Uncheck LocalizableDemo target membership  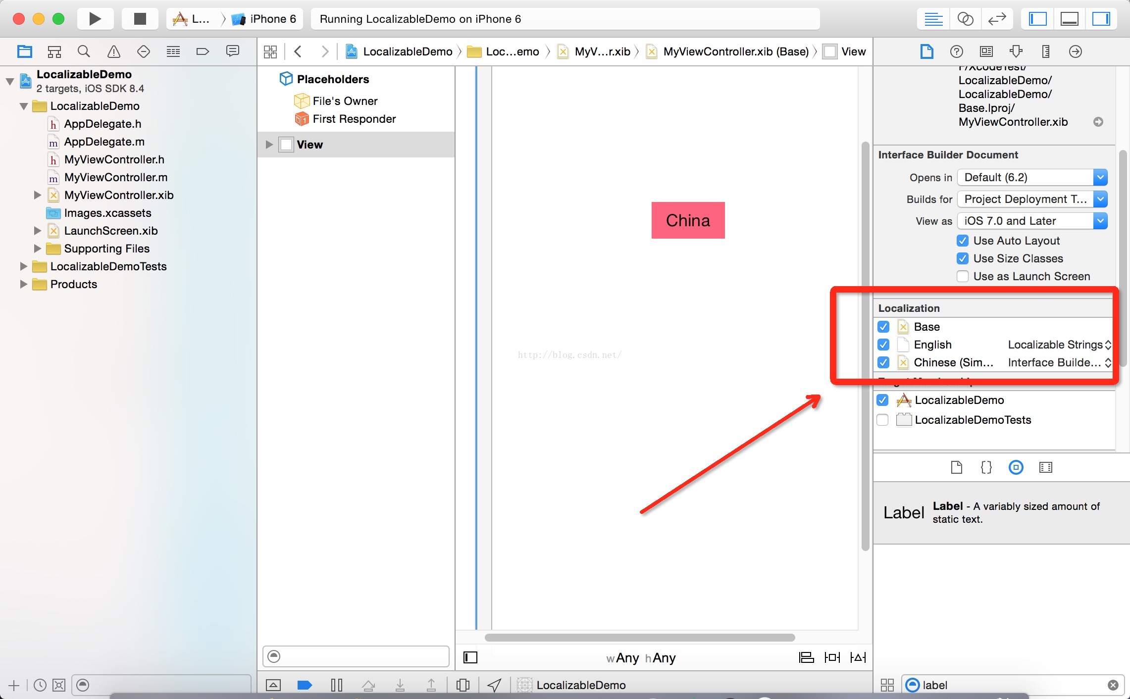(882, 400)
